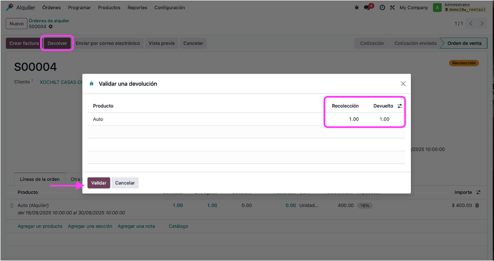This screenshot has height=261, width=494.
Task: Click the Producto header in order lines
Action: [x=28, y=192]
